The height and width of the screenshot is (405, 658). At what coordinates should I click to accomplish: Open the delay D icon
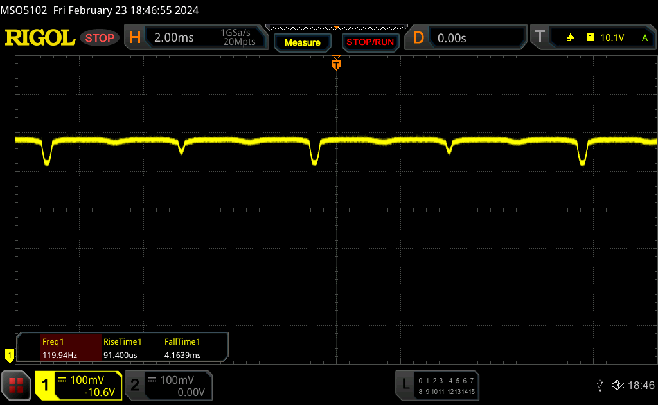(418, 38)
